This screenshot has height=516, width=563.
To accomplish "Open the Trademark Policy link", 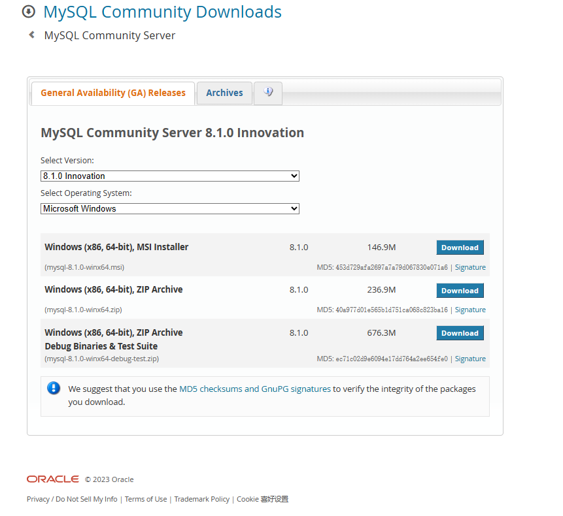I will [x=201, y=498].
